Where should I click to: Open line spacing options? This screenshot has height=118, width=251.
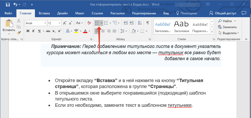(x=124, y=31)
